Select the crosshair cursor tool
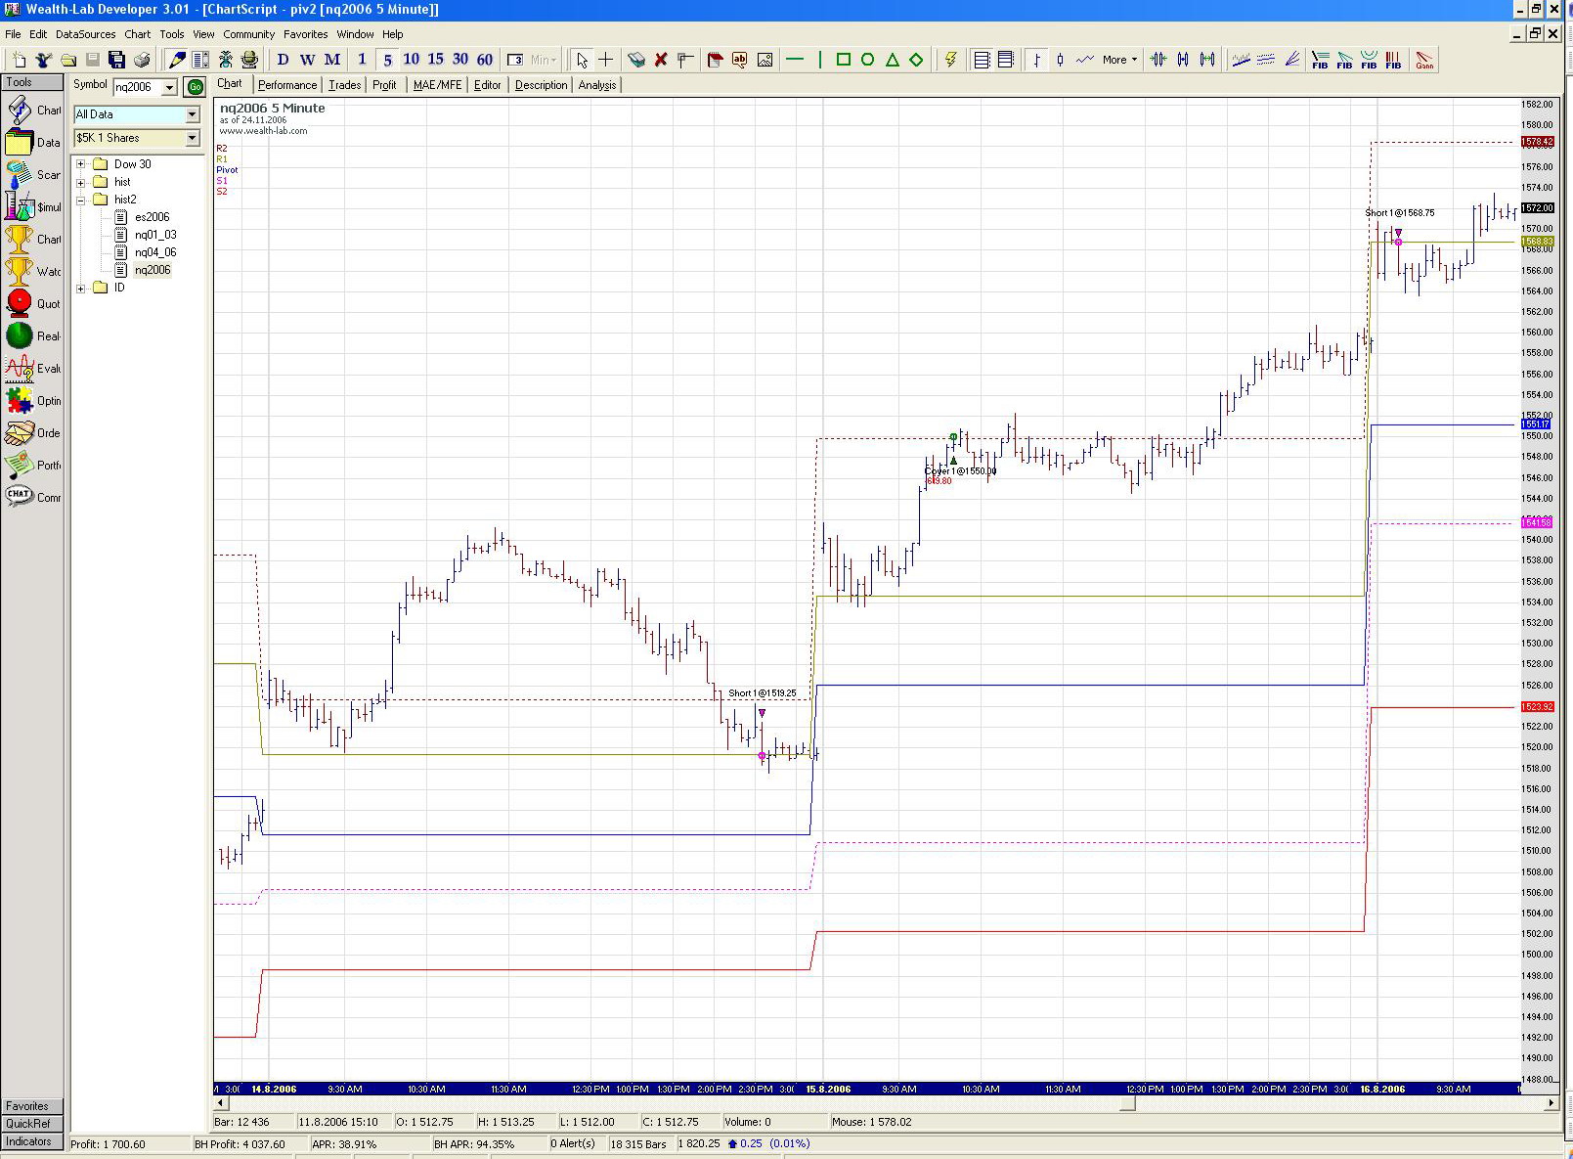 point(606,60)
